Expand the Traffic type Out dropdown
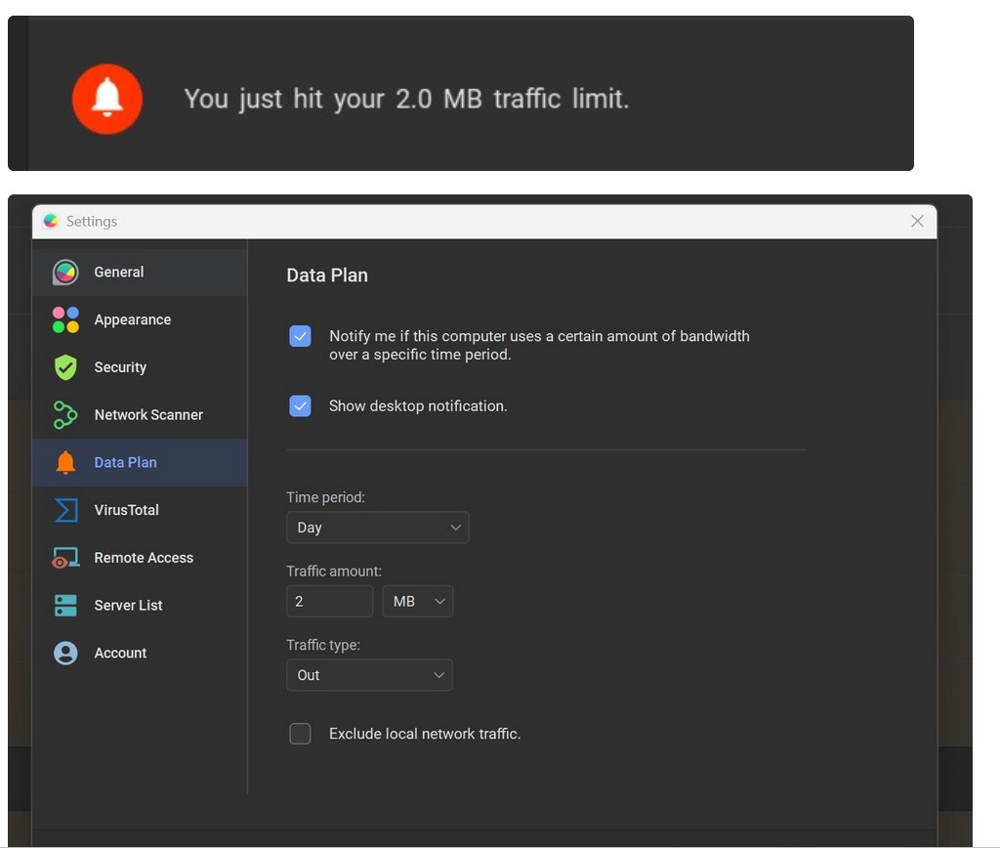The image size is (1000, 848). coord(368,675)
